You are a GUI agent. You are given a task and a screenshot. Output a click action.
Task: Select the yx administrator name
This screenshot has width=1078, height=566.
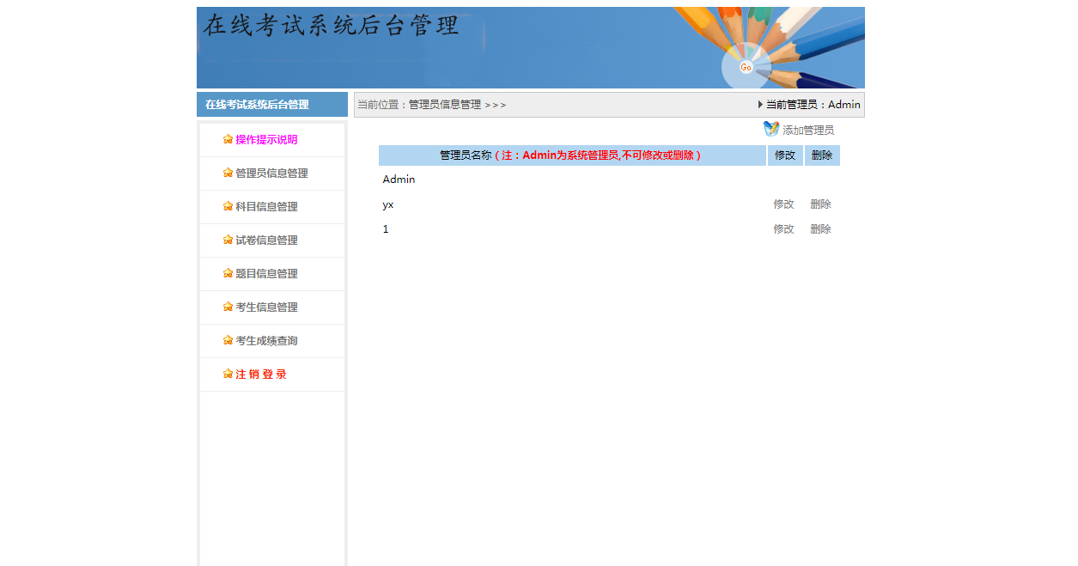click(x=388, y=204)
